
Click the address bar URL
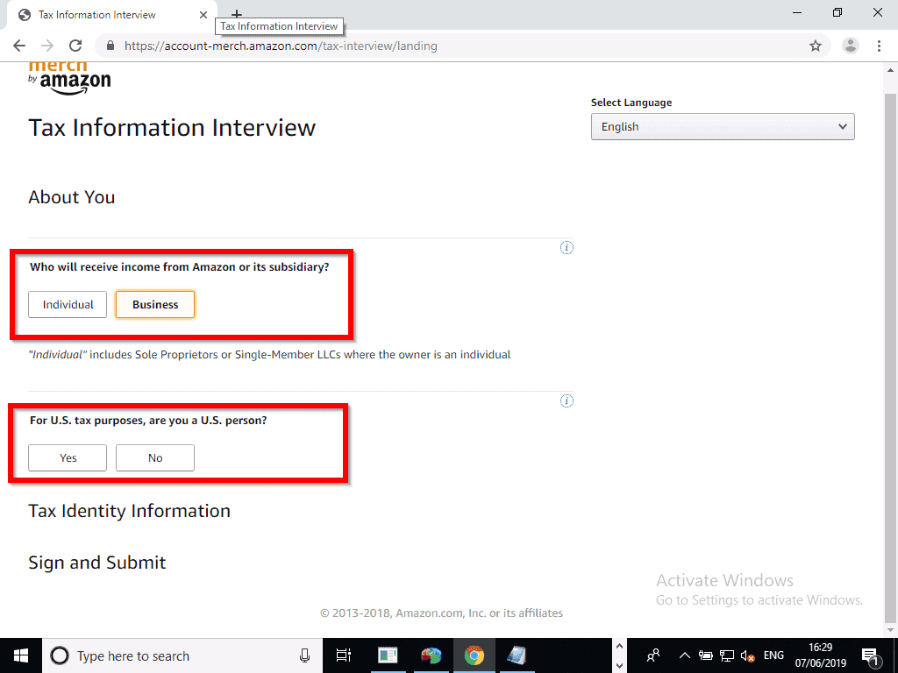click(x=281, y=46)
